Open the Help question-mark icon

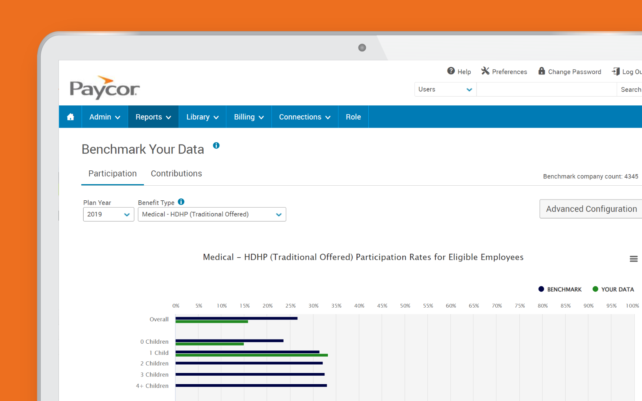(x=451, y=71)
